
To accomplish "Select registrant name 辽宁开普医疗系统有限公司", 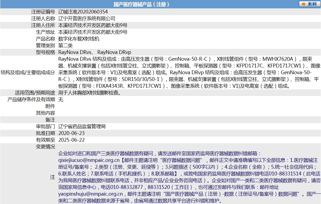I will coord(87,19).
